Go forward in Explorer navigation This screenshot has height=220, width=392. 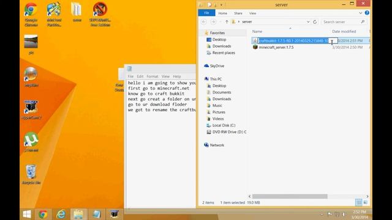(213, 22)
